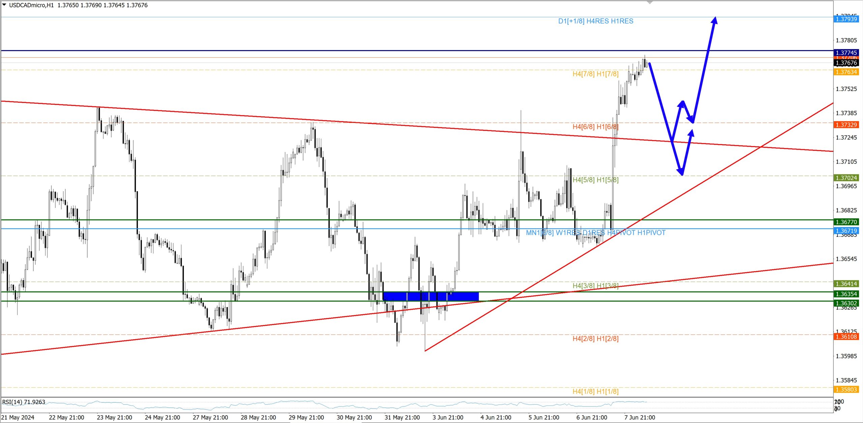Click the H4[1/8] H1[1/8] label
863x423 pixels.
tap(595, 391)
